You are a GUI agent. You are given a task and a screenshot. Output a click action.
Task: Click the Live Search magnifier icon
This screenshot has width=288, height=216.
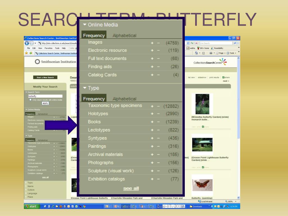235,43
